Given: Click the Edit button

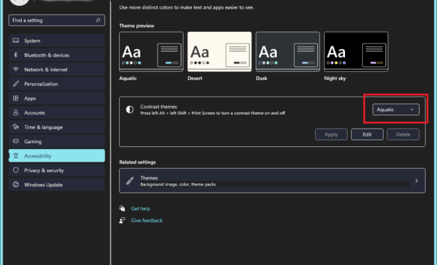Looking at the screenshot, I should tap(367, 134).
